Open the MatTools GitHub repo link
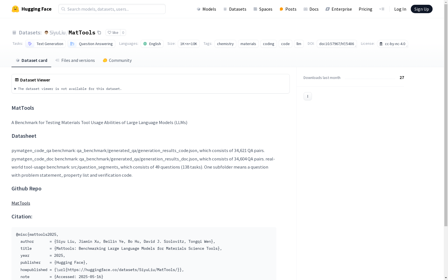This screenshot has width=448, height=280. pyautogui.click(x=21, y=203)
